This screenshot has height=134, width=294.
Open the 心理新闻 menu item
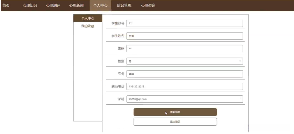coord(76,5)
